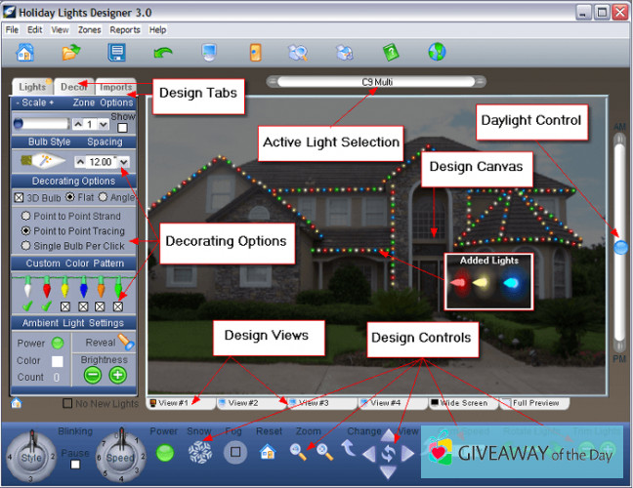The width and height of the screenshot is (633, 488).
Task: Click the Reveal flashlight icon
Action: tap(125, 342)
